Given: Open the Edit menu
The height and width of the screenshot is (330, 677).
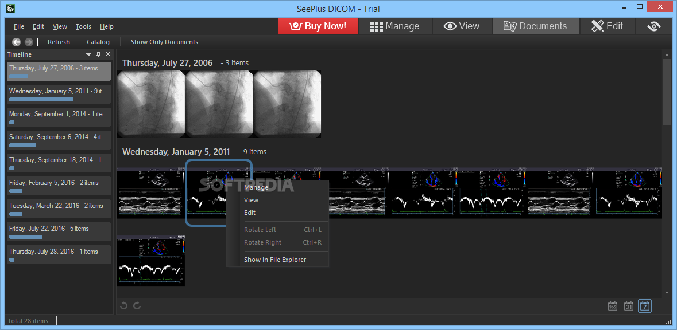Looking at the screenshot, I should [x=38, y=26].
